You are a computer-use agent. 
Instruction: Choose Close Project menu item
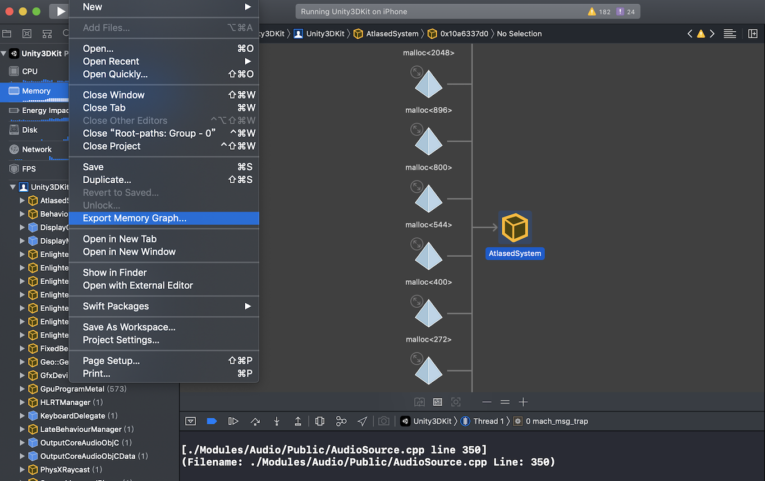click(x=164, y=146)
